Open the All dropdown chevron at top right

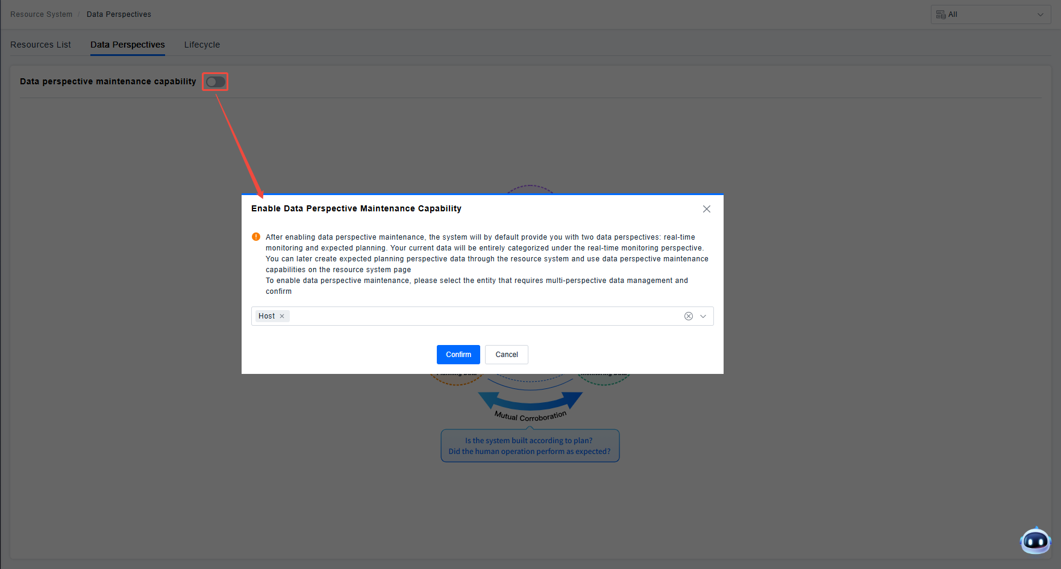(x=1041, y=14)
